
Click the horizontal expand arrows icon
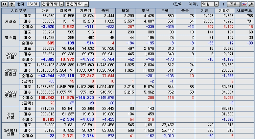[5, 4]
